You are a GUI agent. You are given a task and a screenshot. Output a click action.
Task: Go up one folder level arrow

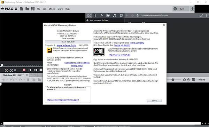pos(138,15)
